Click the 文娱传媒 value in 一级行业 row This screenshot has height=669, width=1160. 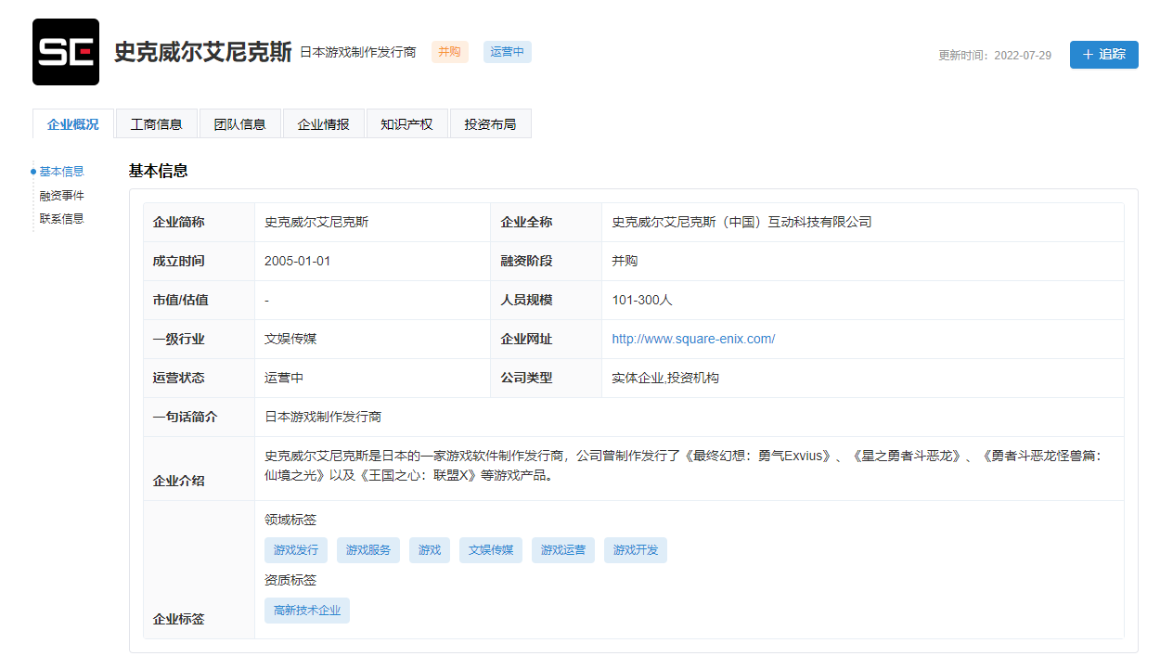(x=290, y=339)
